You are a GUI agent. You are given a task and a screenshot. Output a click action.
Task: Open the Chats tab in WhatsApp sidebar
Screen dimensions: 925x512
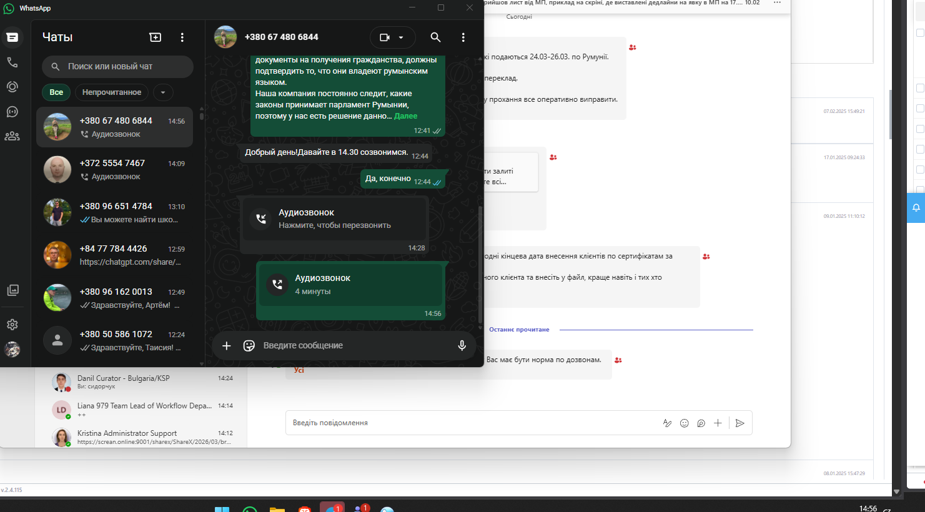[x=12, y=37]
